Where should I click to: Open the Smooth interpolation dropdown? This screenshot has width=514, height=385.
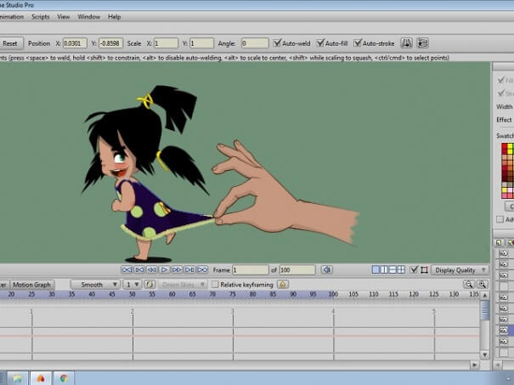94,284
